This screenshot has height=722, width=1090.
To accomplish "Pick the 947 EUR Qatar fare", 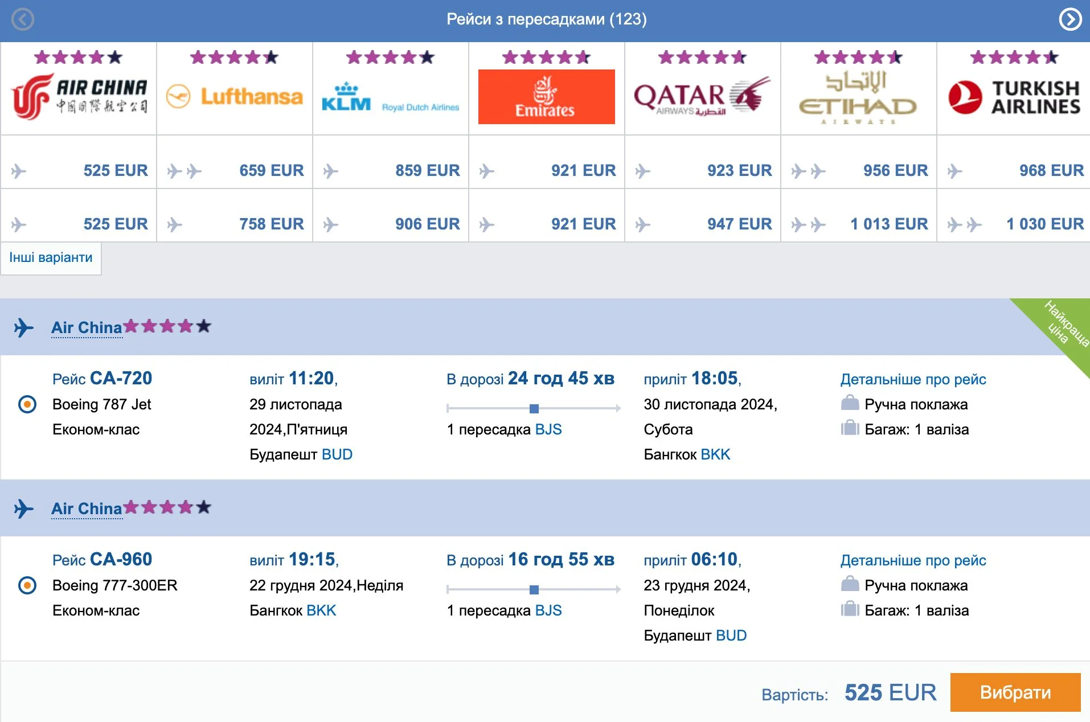I will pyautogui.click(x=739, y=224).
